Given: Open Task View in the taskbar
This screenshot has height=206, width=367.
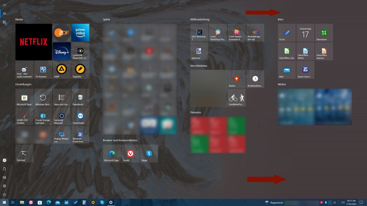Looking at the screenshot, I should click(13, 202).
